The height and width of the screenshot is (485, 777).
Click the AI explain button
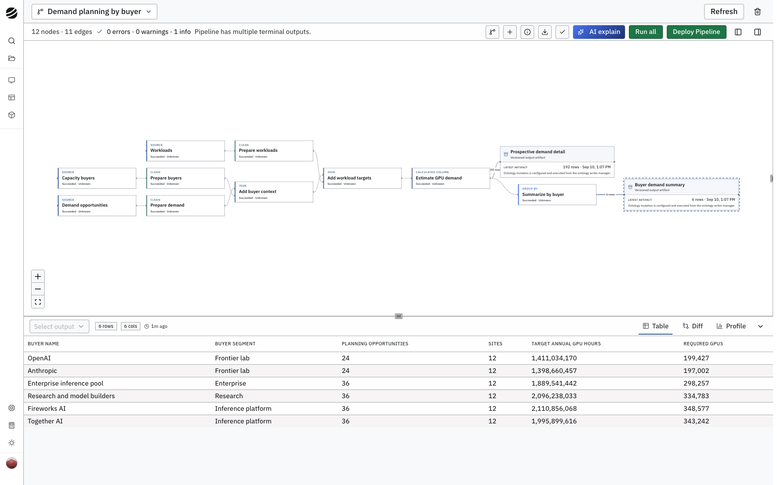tap(599, 32)
